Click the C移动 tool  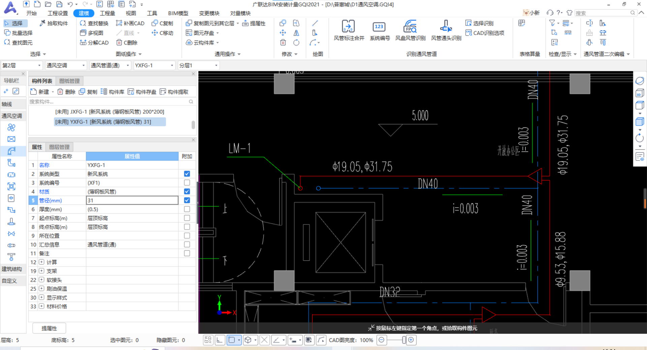(162, 33)
